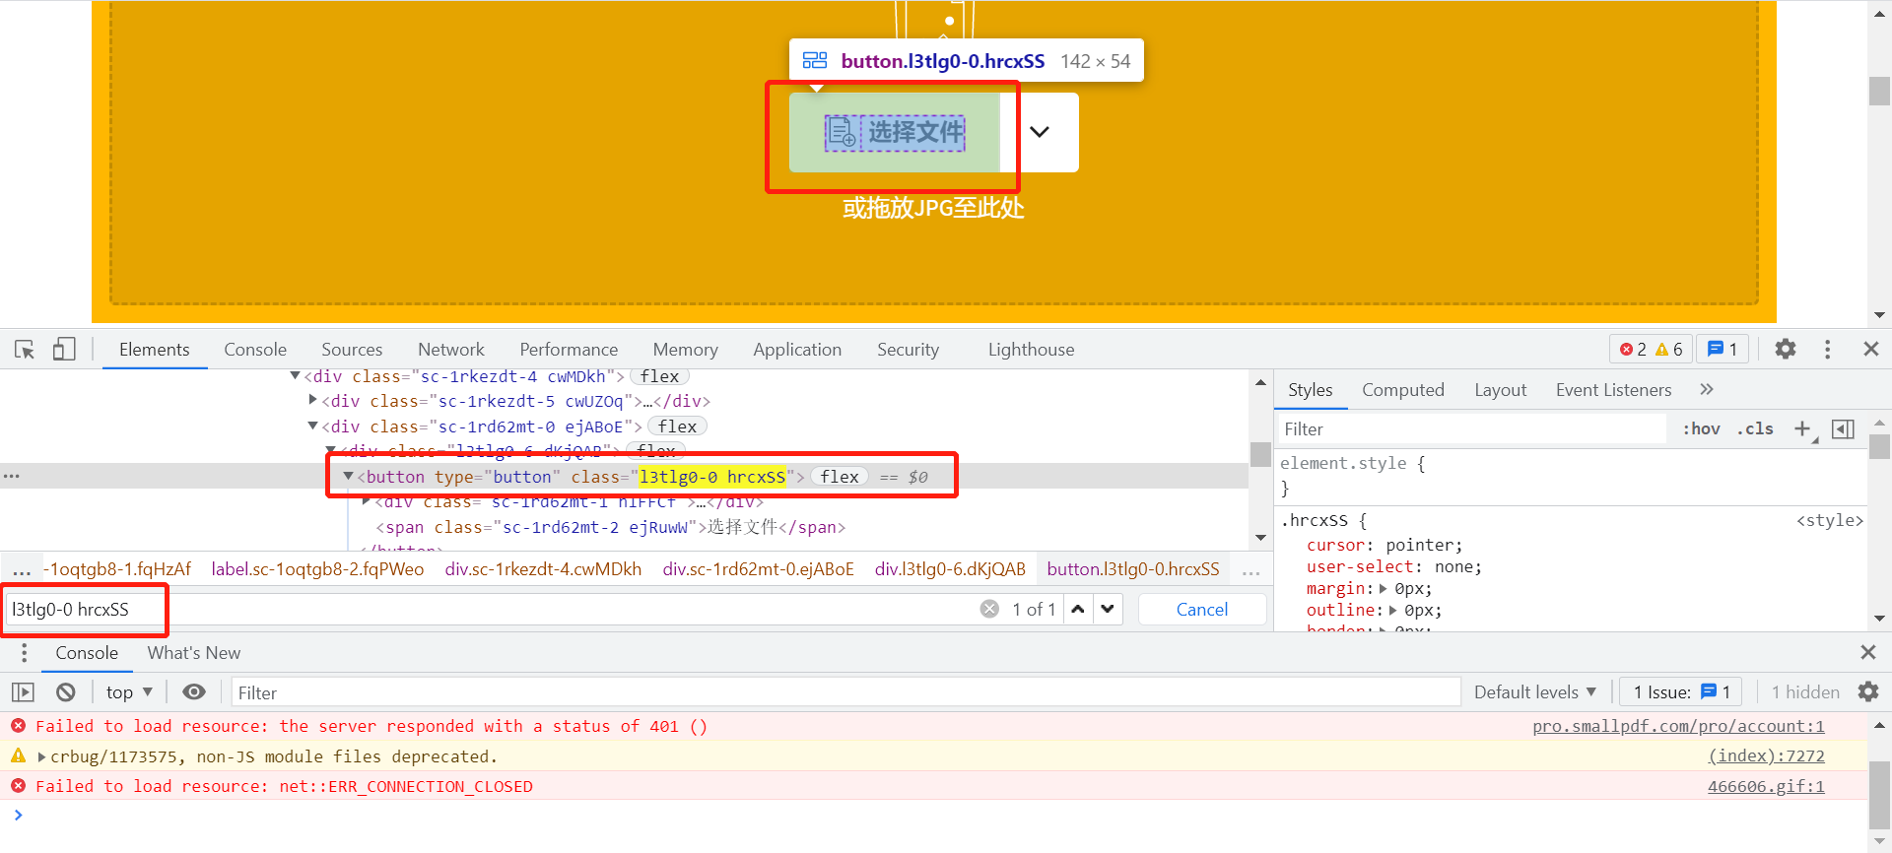Click the 选择文件 button on the page
Viewport: 1892px width, 853px height.
coord(894,132)
